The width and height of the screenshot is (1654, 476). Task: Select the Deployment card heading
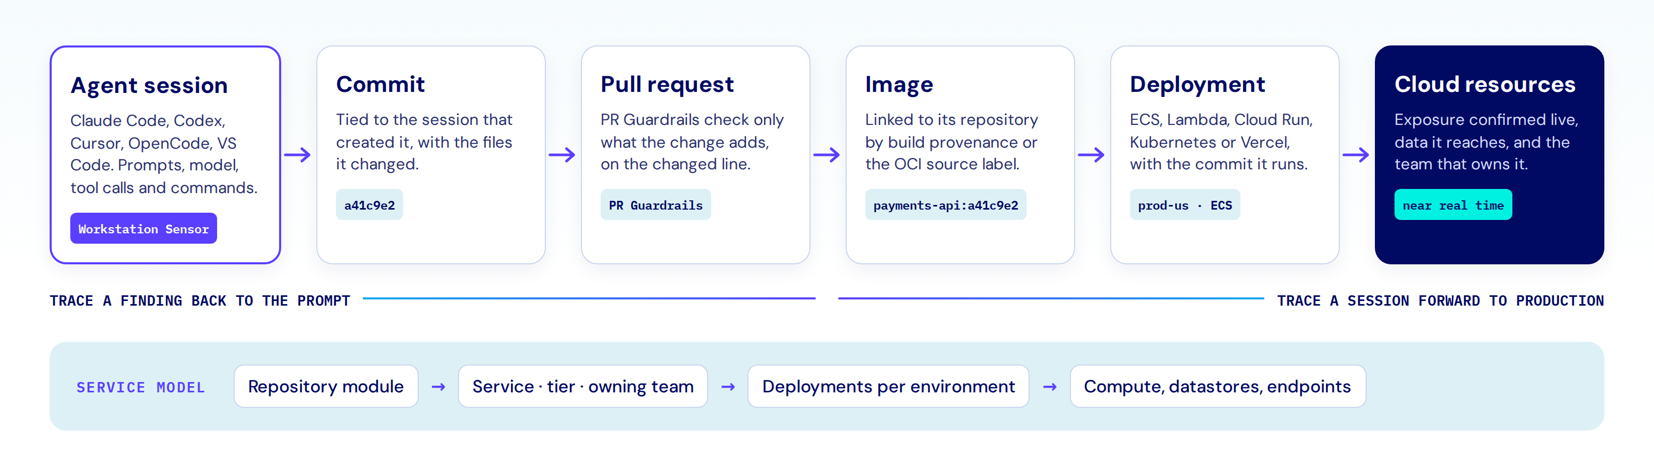click(1198, 84)
